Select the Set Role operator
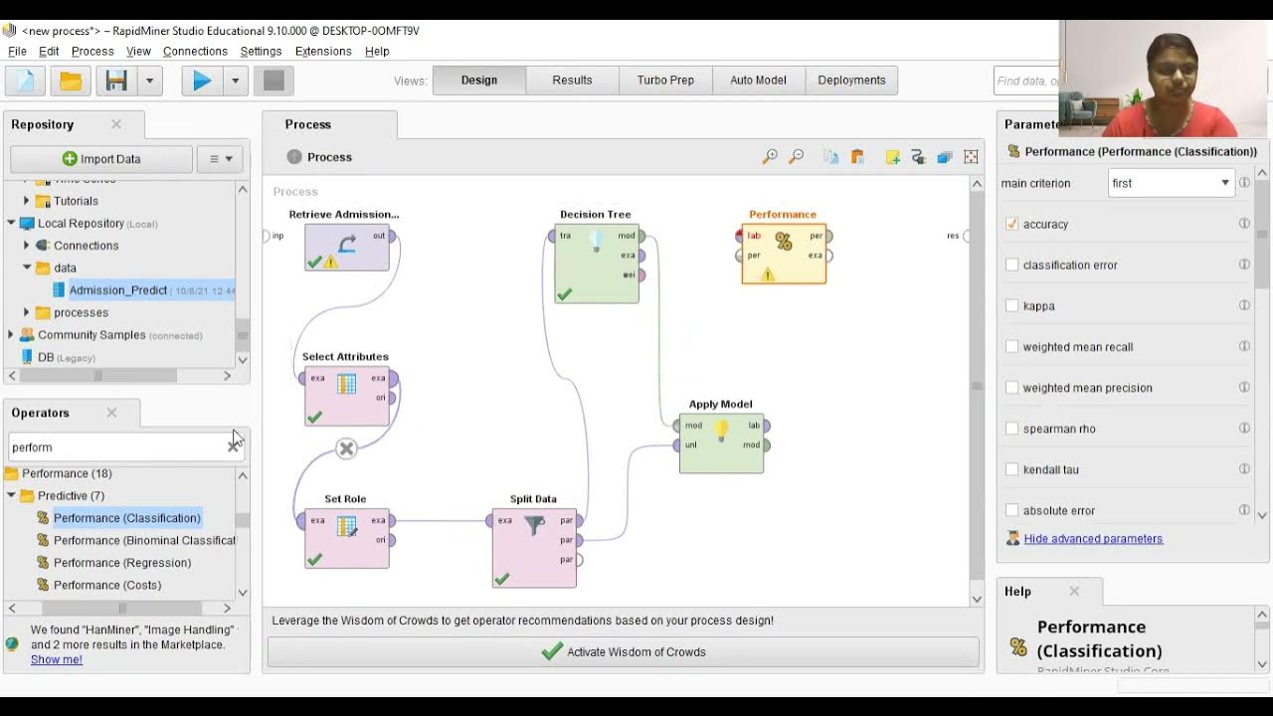Screen dimensions: 1273x716 [x=346, y=538]
